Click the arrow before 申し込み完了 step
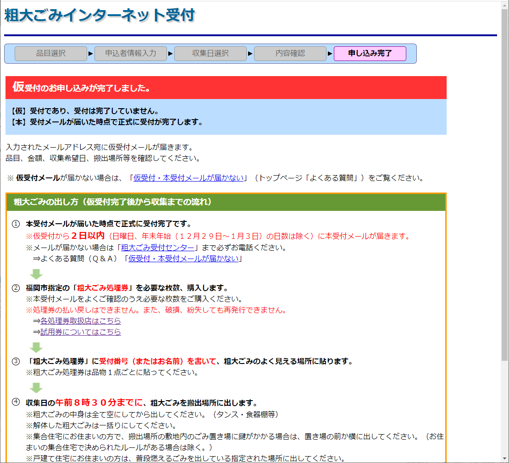This screenshot has height=463, width=509. click(x=330, y=53)
